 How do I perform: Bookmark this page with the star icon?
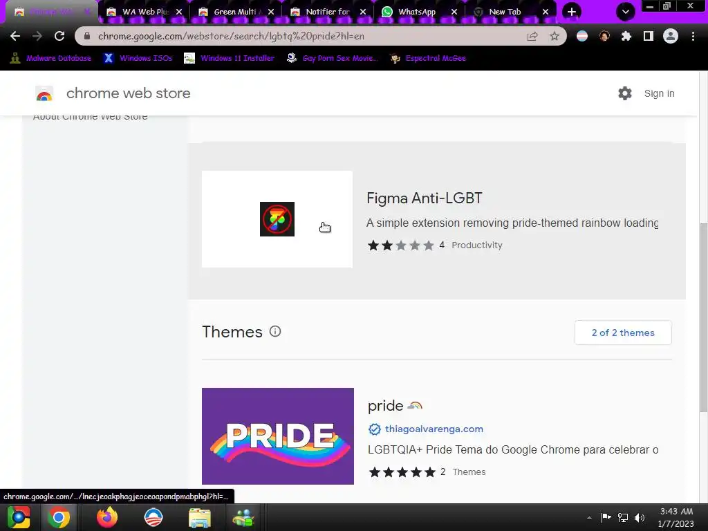[555, 36]
